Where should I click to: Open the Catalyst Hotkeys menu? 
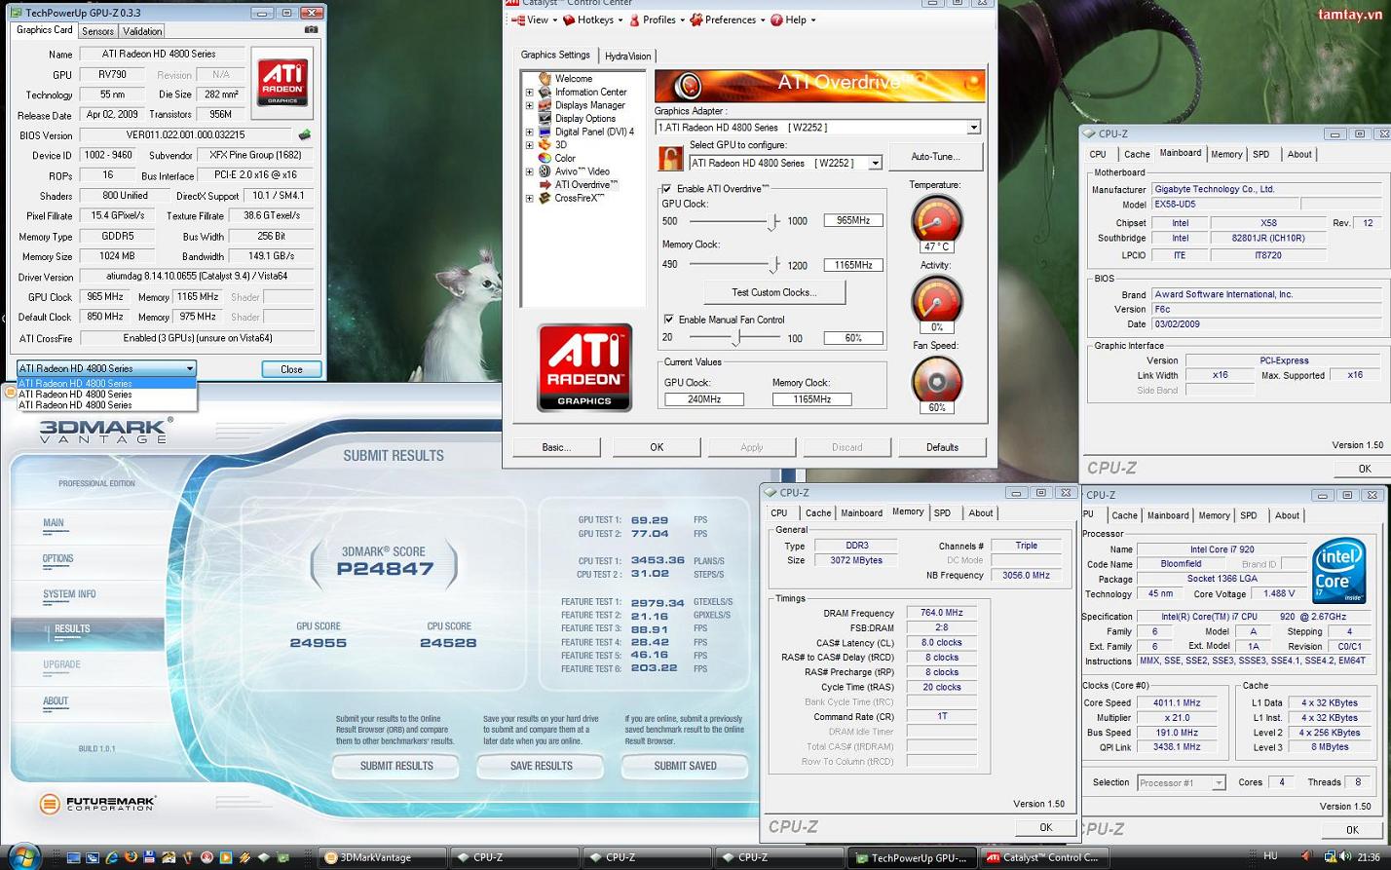(592, 19)
